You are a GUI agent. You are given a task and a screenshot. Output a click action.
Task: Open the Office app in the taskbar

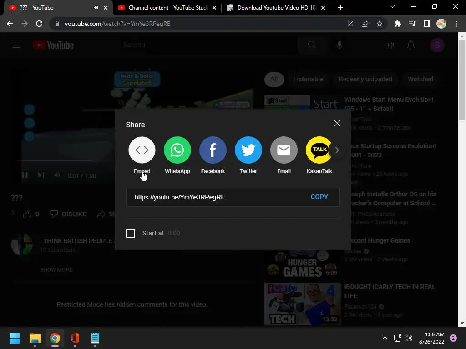point(75,338)
